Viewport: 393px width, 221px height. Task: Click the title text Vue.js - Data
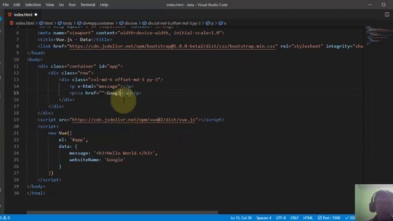coord(73,39)
